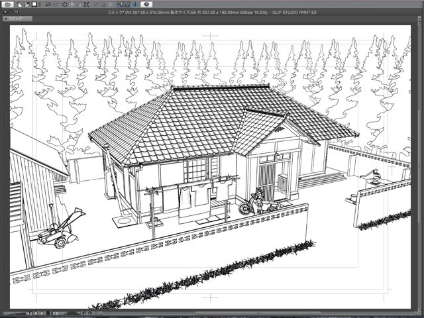
Task: Click the canvas zoom slider at bottom left
Action: tap(13, 313)
